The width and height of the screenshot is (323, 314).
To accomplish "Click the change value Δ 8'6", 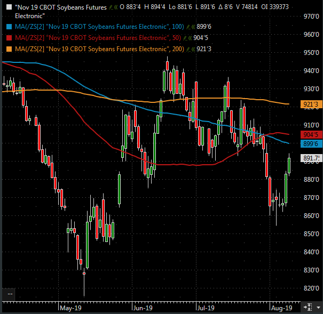I will pos(225,7).
